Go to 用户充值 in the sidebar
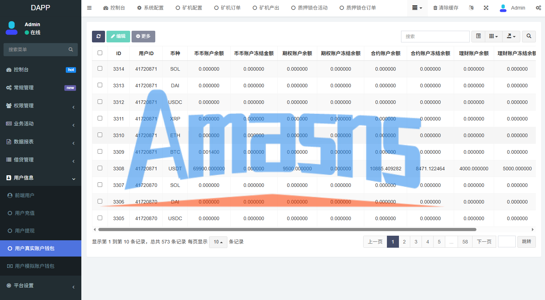 click(41, 213)
